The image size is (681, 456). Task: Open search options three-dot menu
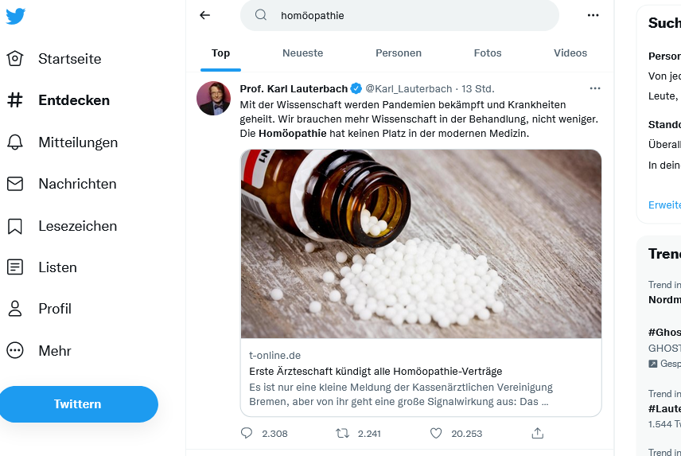point(593,15)
